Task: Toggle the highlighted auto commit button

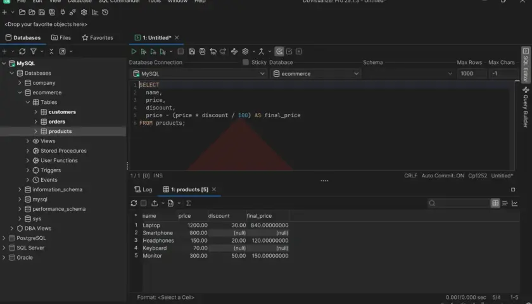Action: (279, 51)
